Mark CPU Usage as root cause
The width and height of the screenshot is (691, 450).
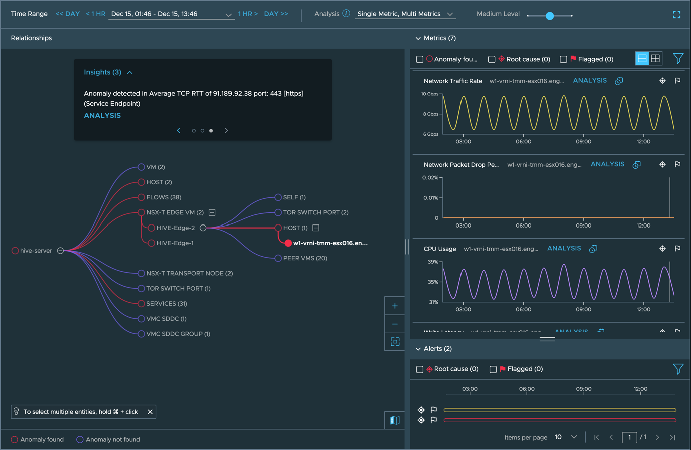tap(662, 249)
